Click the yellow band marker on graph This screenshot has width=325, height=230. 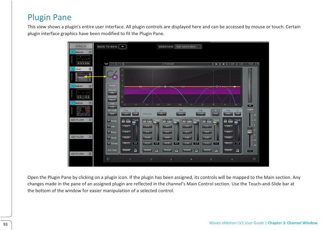(235, 87)
